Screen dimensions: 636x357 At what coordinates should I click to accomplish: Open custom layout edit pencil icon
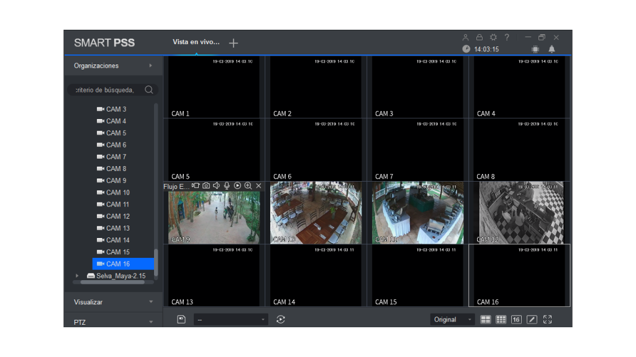click(x=532, y=319)
